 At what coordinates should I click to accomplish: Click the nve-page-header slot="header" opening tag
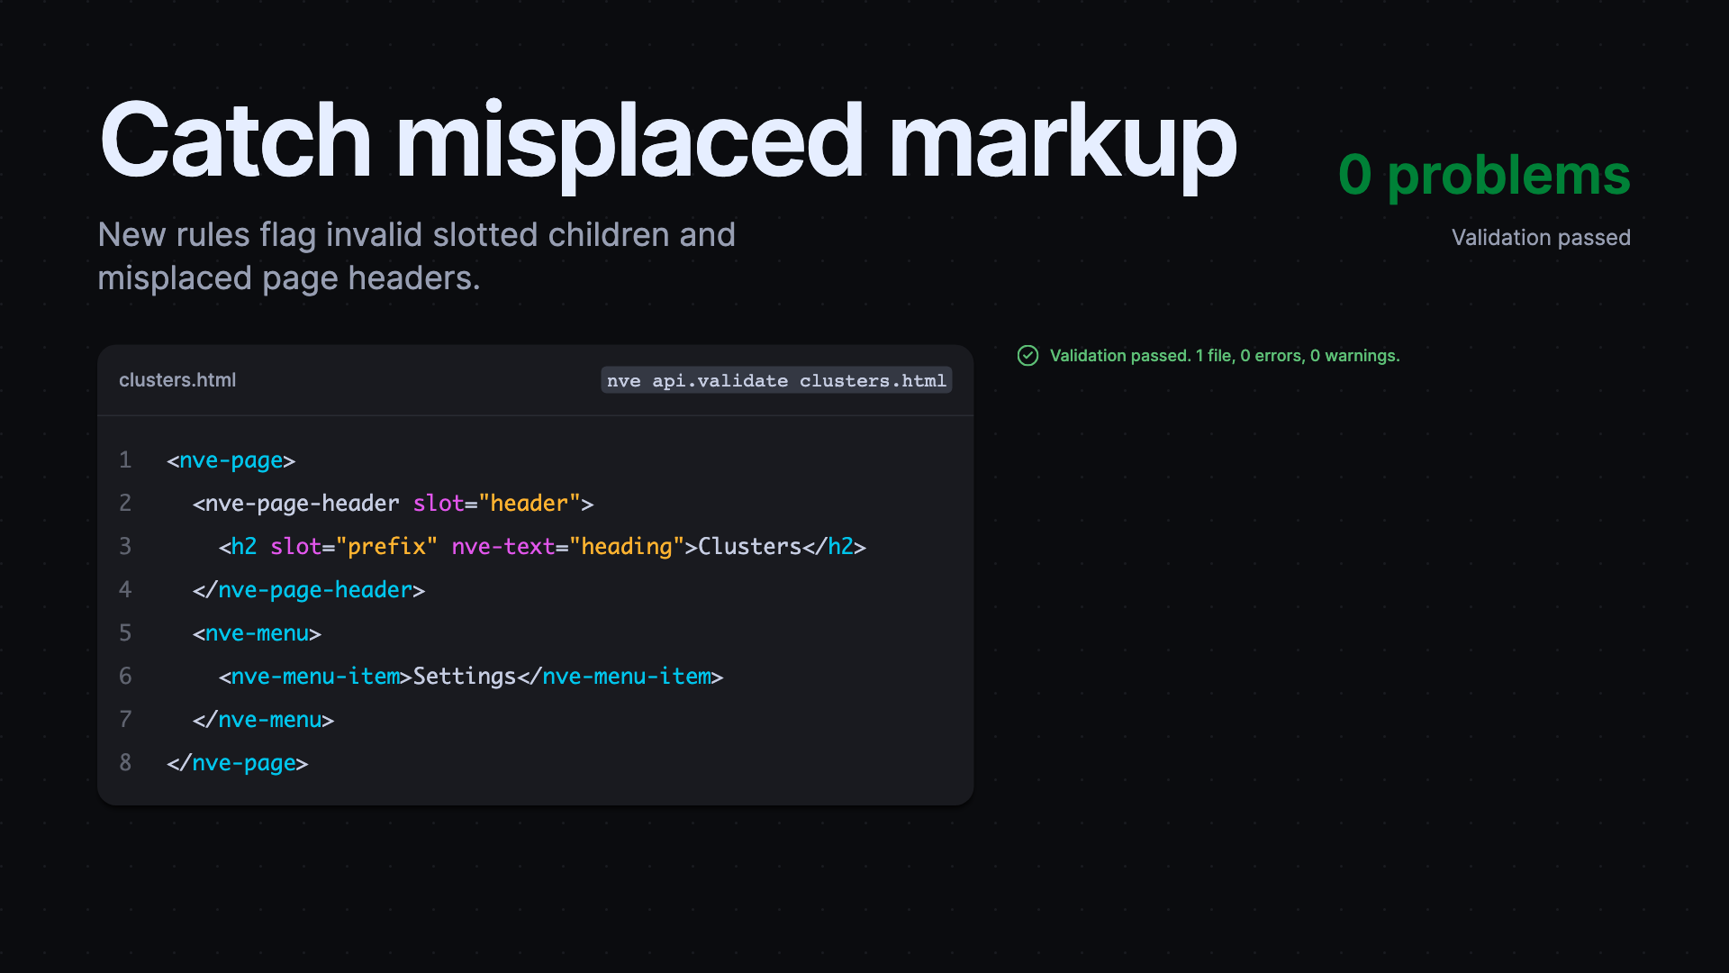pyautogui.click(x=394, y=504)
